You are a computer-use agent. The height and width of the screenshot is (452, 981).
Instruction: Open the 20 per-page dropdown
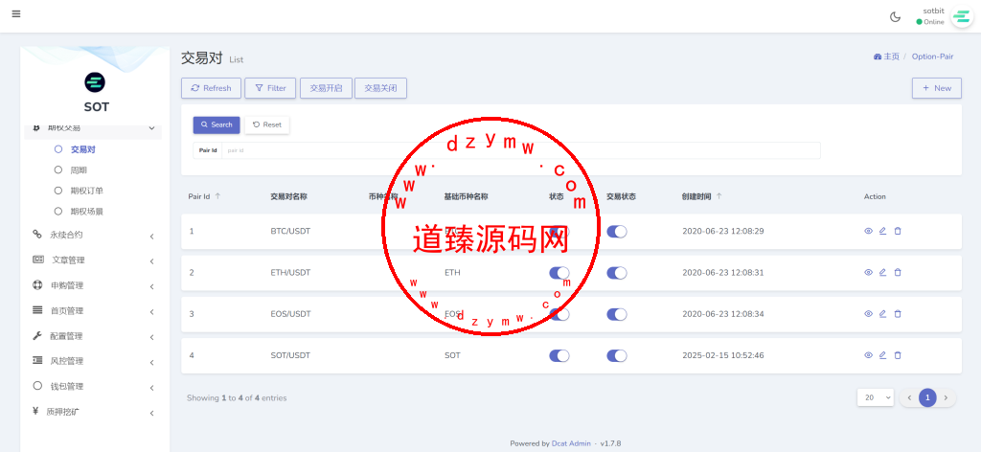pos(876,397)
